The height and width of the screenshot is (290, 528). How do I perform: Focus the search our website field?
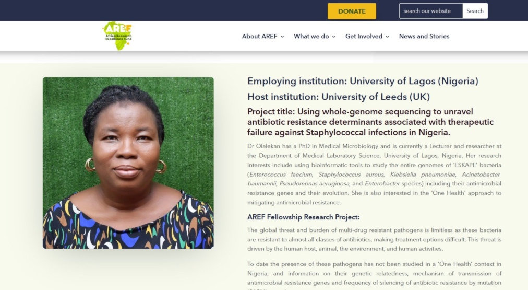pyautogui.click(x=430, y=11)
